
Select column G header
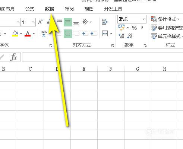(138, 69)
